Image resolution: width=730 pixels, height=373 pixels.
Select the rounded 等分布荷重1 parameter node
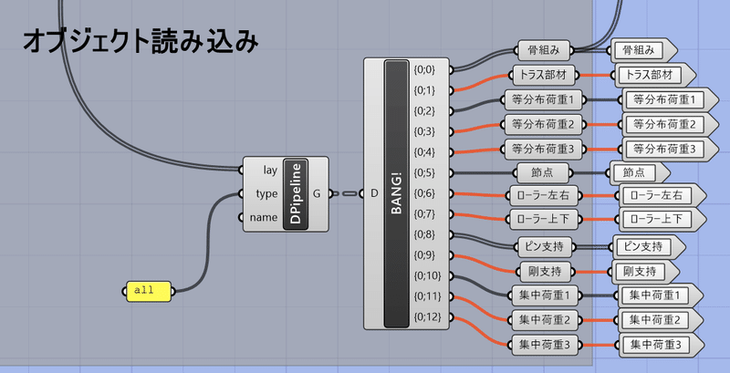point(543,100)
